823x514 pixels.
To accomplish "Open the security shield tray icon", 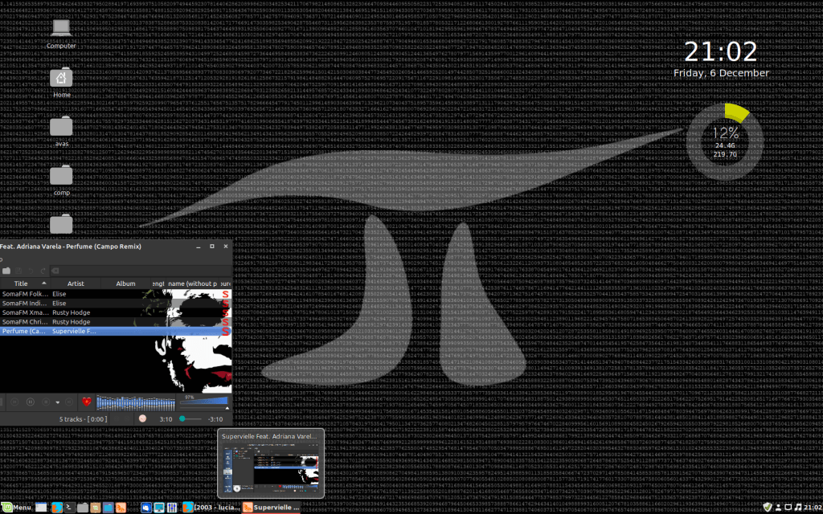I will [766, 508].
